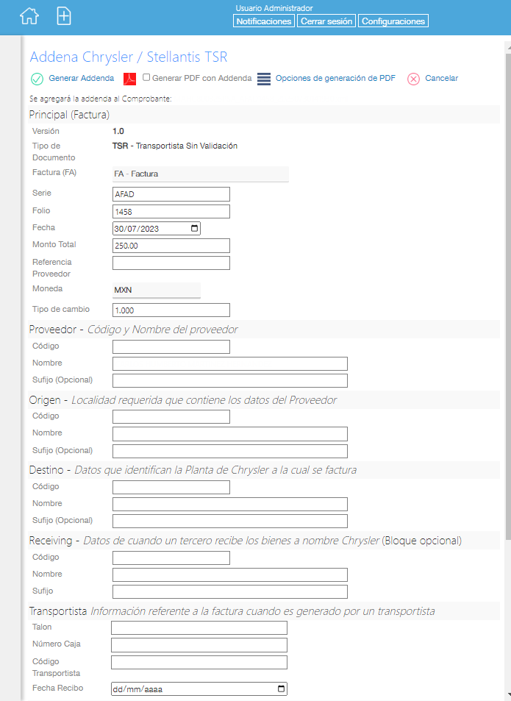Focus the Receiving Código field
Image resolution: width=511 pixels, height=701 pixels.
171,558
